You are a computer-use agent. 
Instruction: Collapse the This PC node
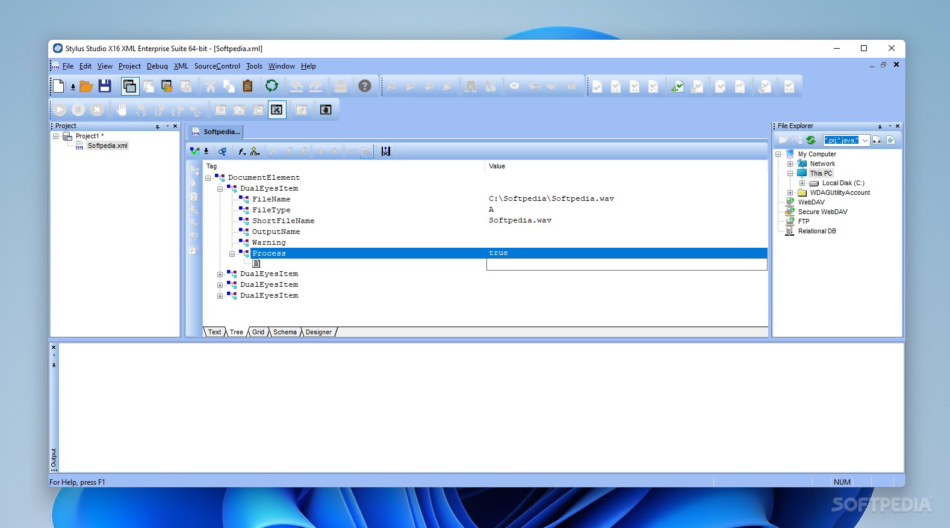pos(790,173)
